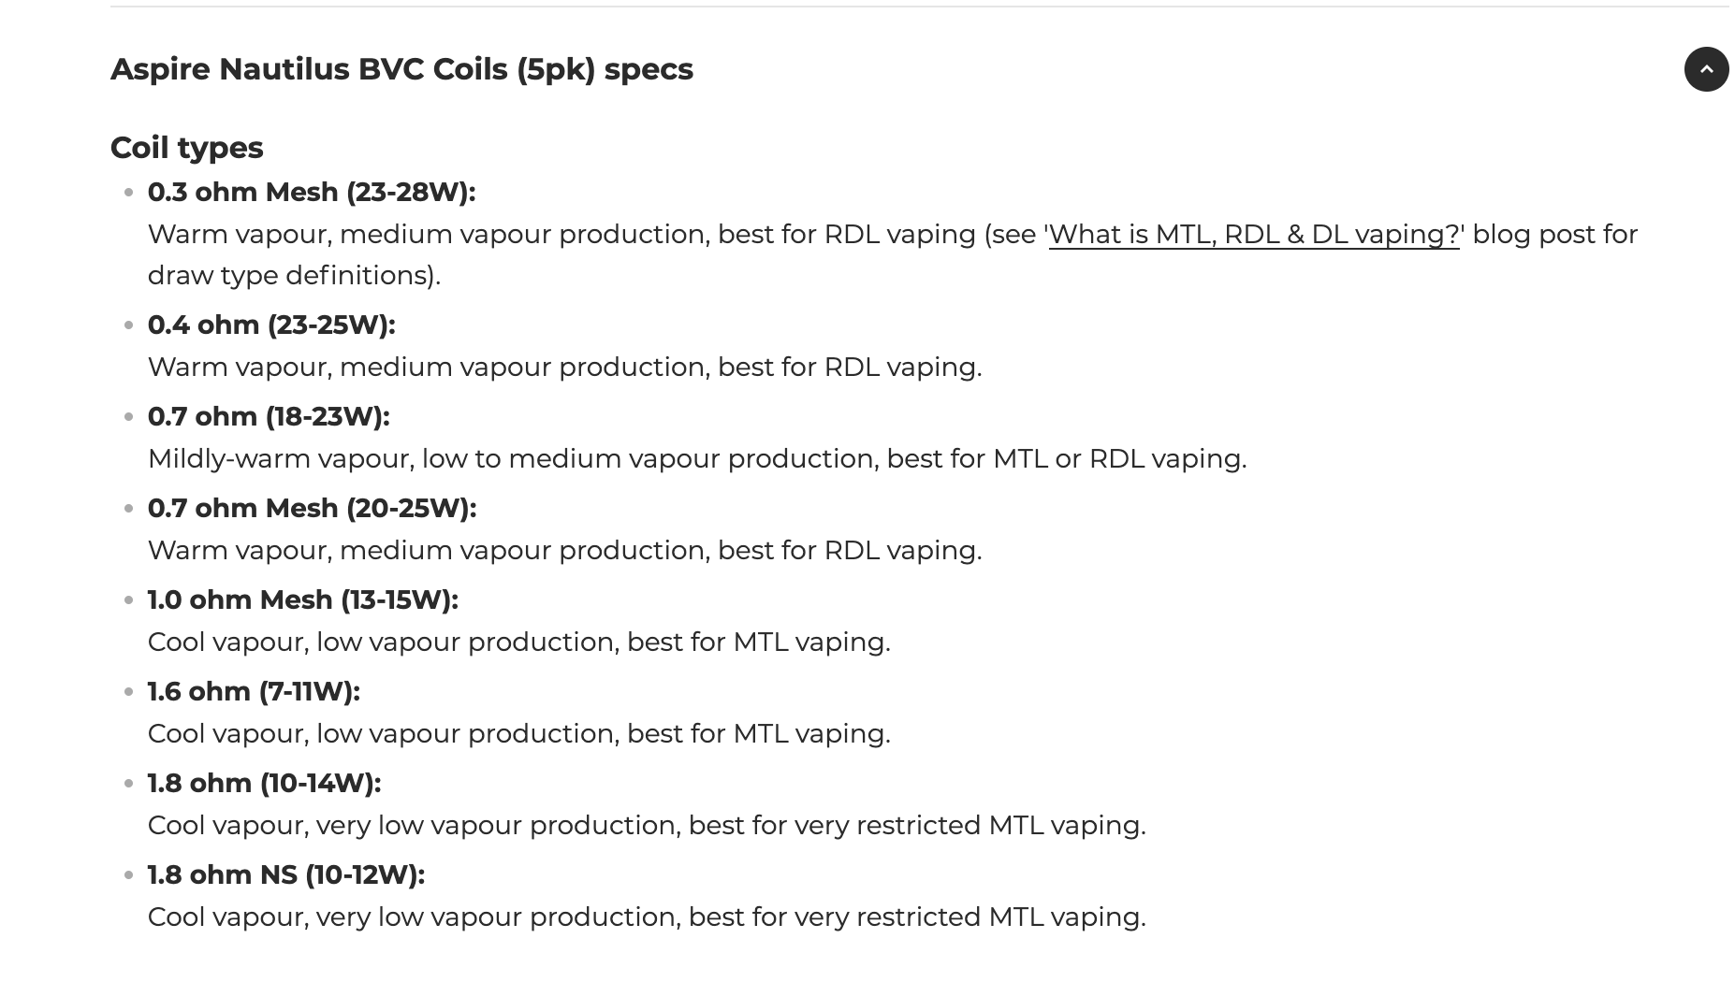Image resolution: width=1735 pixels, height=982 pixels.
Task: Click the '0.3 ohm Mesh (23-28W)' entry
Action: 312,192
